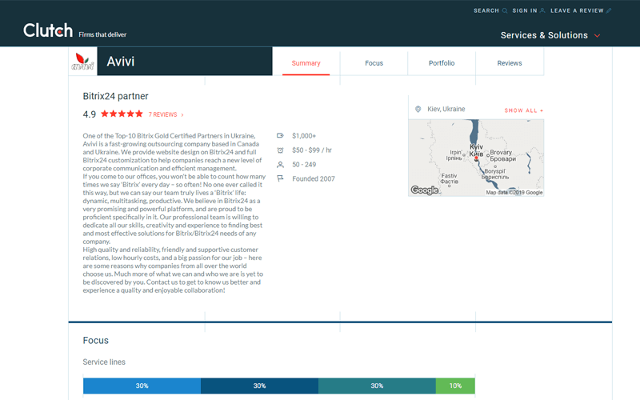Click the location pin icon
The width and height of the screenshot is (640, 400).
(418, 109)
